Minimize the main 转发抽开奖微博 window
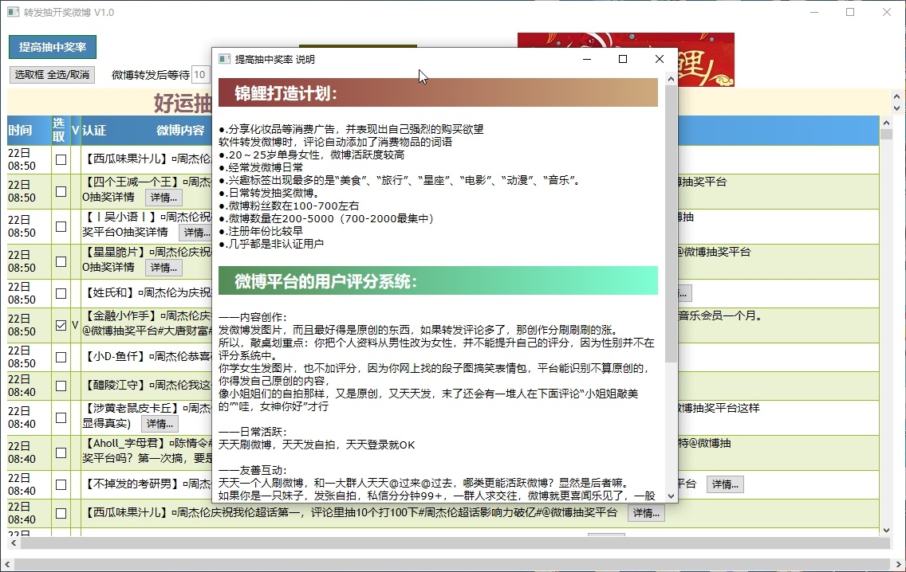Viewport: 906px width, 572px height. tap(814, 12)
